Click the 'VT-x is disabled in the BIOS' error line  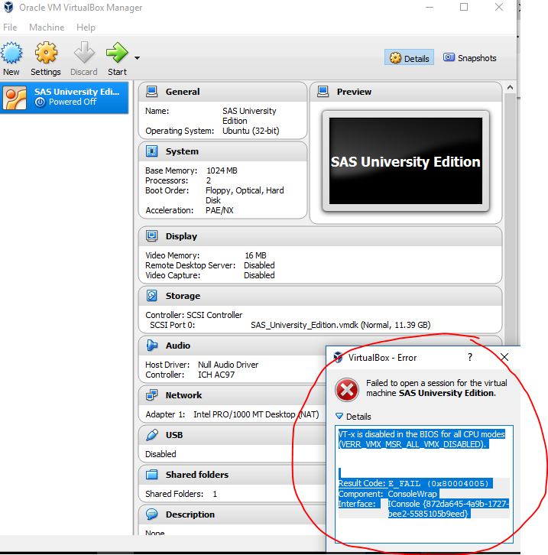[x=422, y=434]
